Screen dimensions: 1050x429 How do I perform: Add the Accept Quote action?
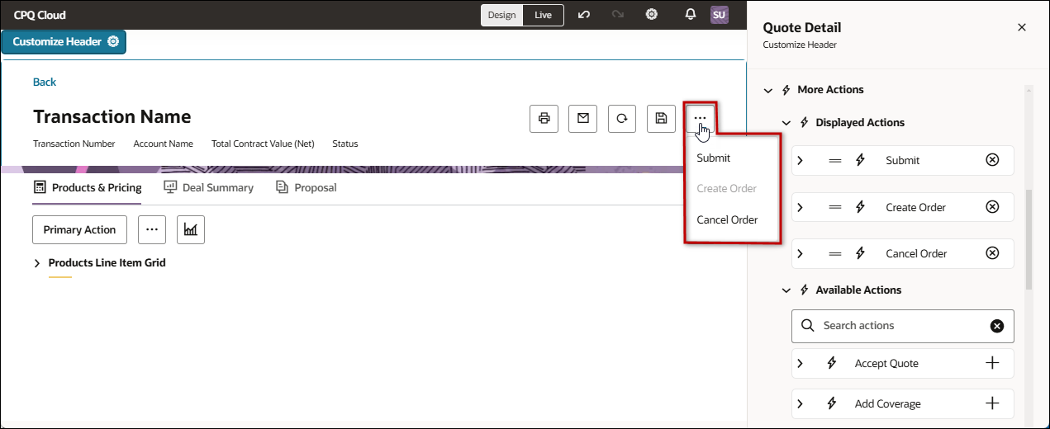[x=992, y=363]
